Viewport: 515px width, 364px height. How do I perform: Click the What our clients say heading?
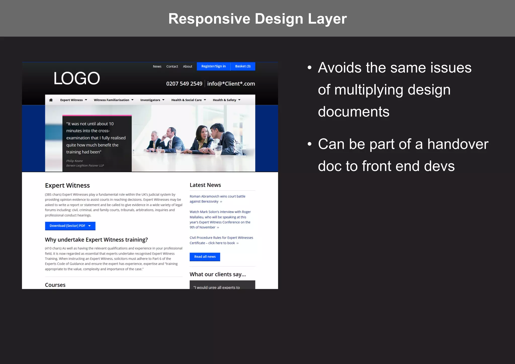[218, 274]
